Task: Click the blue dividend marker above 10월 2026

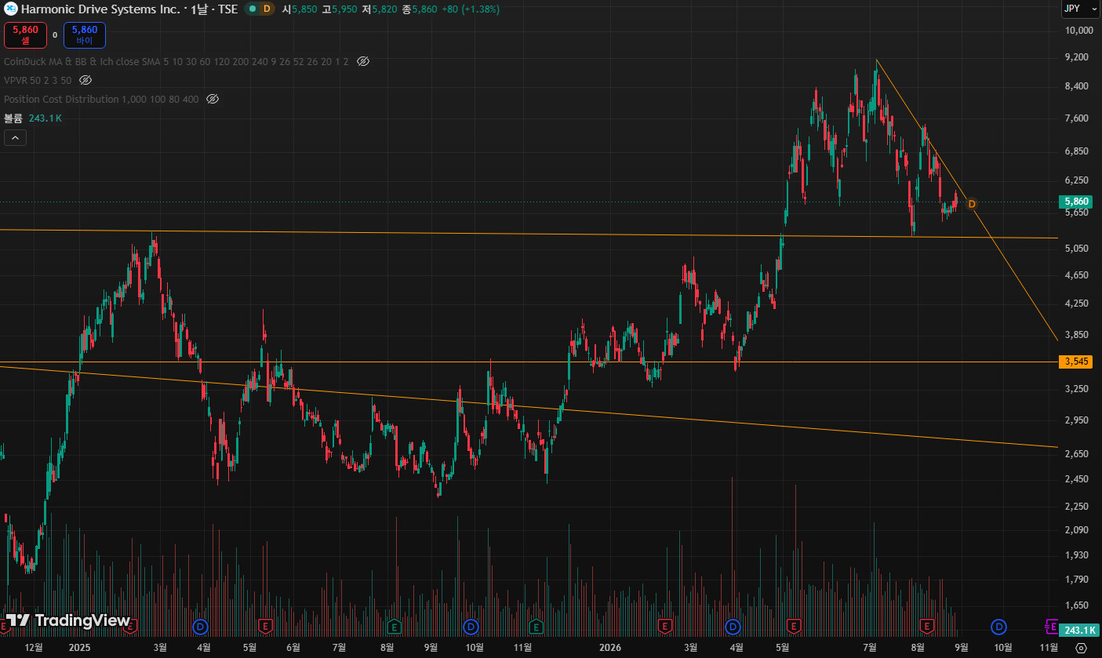Action: 998,626
